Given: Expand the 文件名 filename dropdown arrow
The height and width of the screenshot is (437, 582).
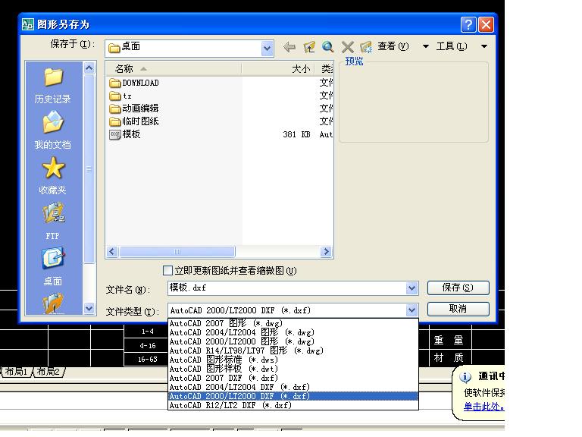Looking at the screenshot, I should pos(411,288).
